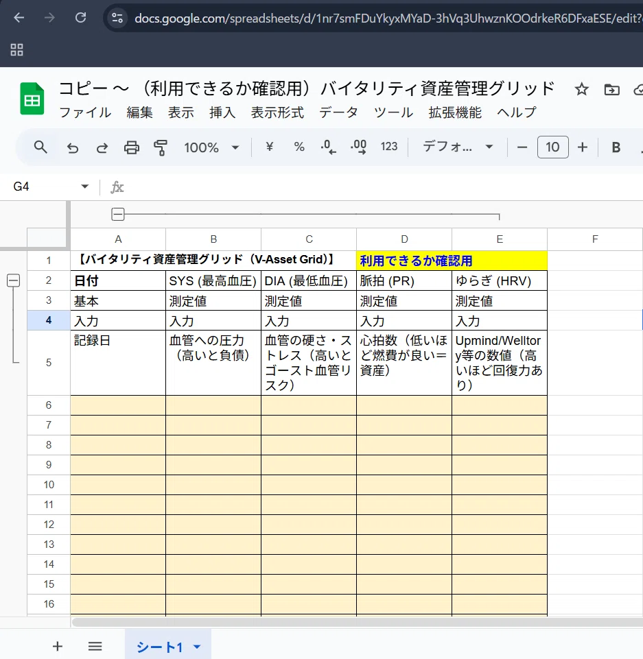The height and width of the screenshot is (659, 643).
Task: View site information icon in address bar
Action: [x=117, y=18]
